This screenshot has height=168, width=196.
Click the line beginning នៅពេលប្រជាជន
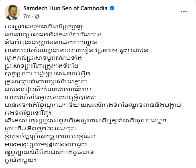(53, 35)
